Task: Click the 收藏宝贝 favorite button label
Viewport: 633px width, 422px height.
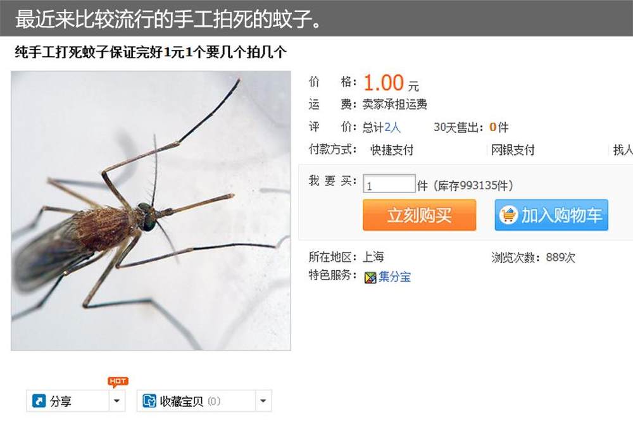Action: (181, 401)
